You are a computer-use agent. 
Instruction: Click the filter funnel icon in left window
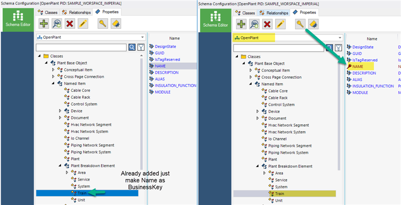coord(141,47)
